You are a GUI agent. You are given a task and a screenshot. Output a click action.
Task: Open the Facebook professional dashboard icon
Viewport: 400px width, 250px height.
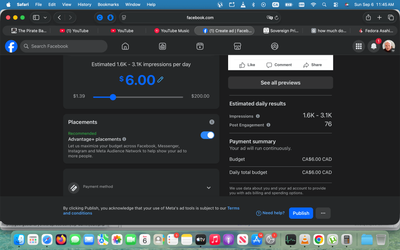(x=162, y=46)
